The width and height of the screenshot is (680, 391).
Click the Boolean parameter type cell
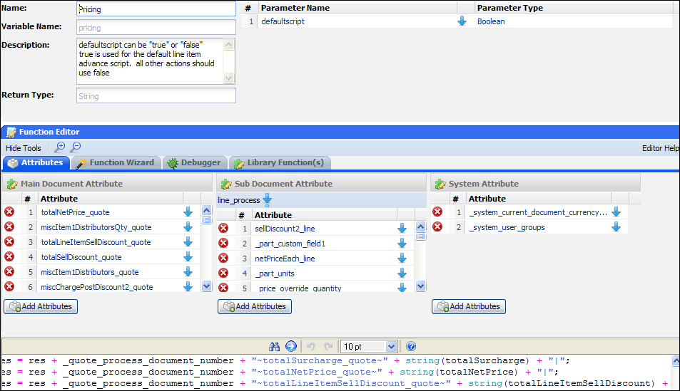[491, 21]
